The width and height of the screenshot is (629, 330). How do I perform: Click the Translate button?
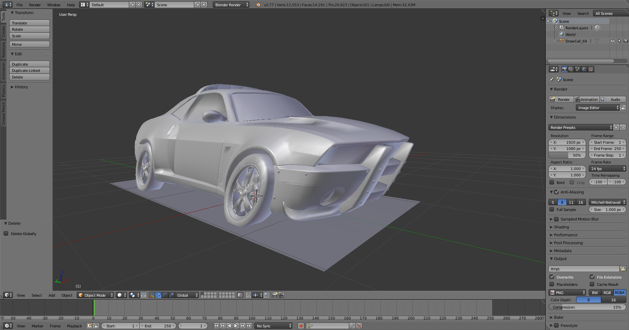point(29,23)
